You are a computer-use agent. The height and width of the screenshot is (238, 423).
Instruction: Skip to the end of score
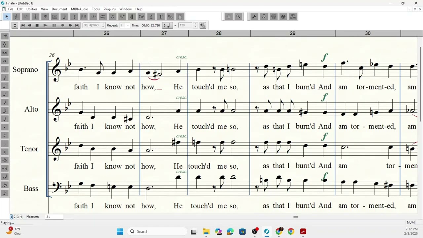[x=77, y=25]
